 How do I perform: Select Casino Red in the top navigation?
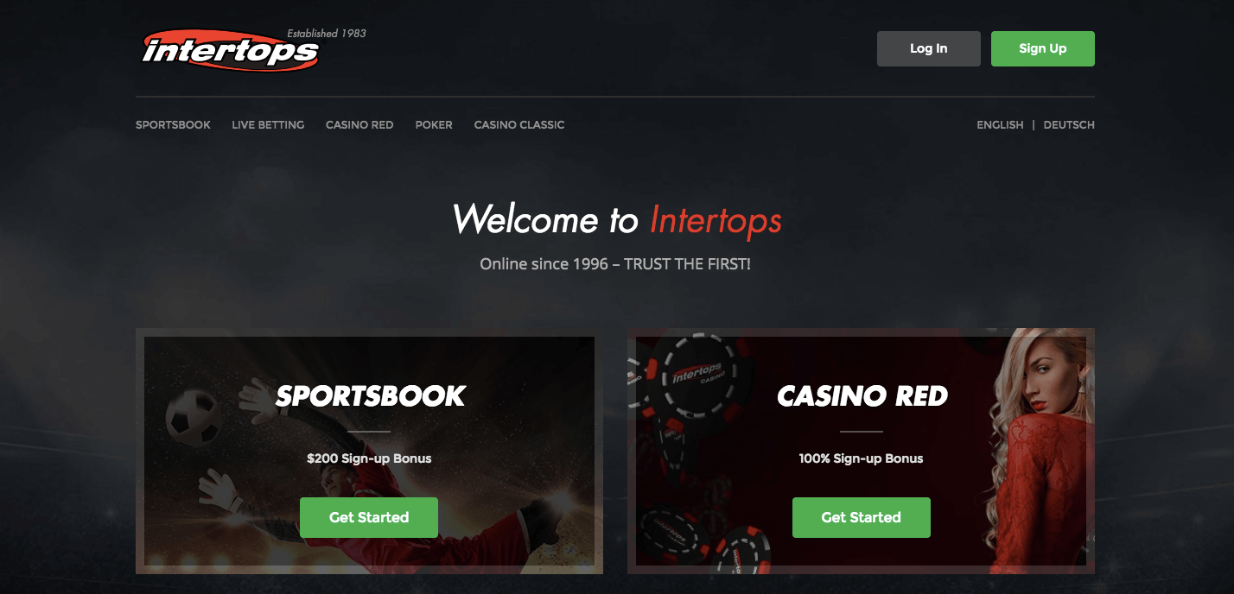click(x=359, y=125)
